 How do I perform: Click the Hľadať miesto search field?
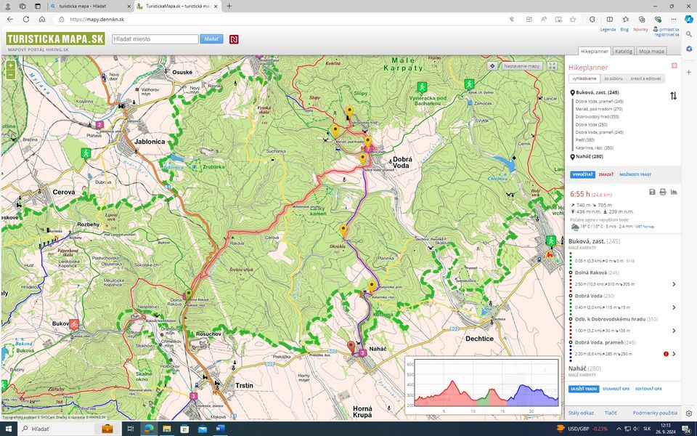click(x=155, y=39)
